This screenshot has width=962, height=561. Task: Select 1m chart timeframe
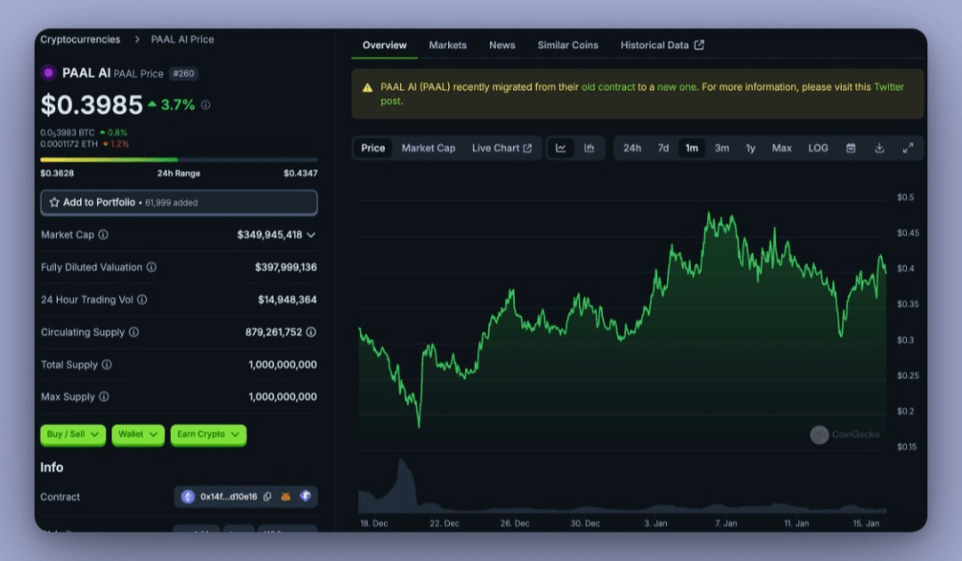point(691,149)
